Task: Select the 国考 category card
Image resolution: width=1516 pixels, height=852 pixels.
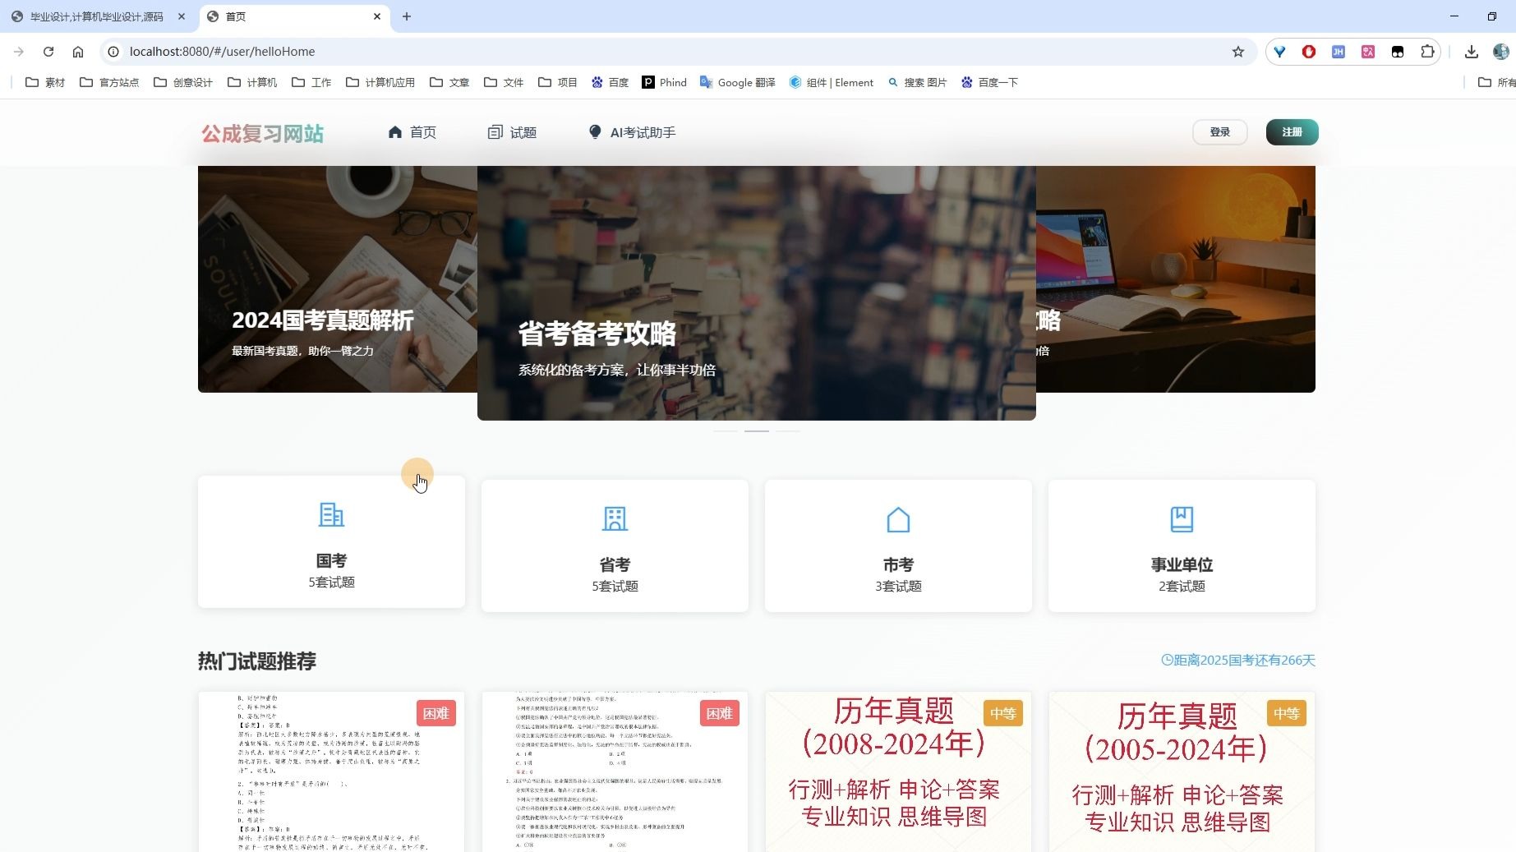Action: [331, 542]
